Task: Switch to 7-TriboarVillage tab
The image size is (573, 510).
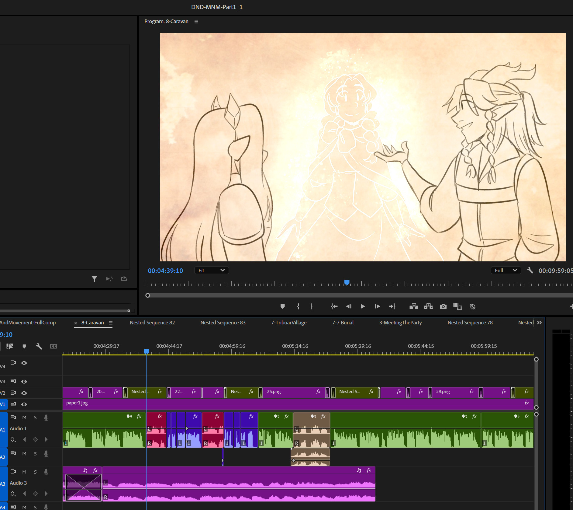Action: pos(289,323)
